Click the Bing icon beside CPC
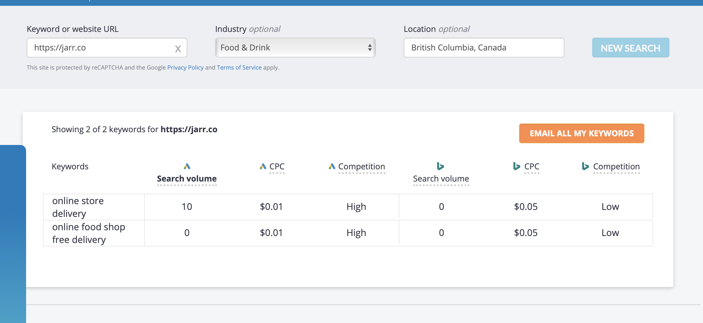703x323 pixels. coord(516,166)
